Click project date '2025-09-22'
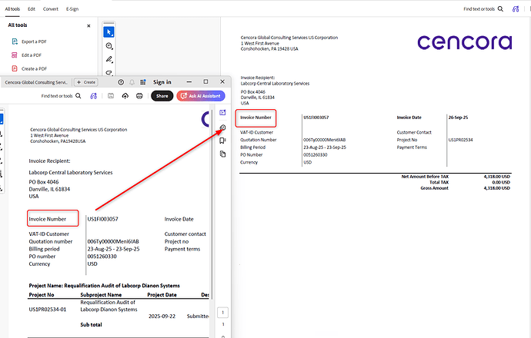Image resolution: width=531 pixels, height=338 pixels. pyautogui.click(x=162, y=316)
